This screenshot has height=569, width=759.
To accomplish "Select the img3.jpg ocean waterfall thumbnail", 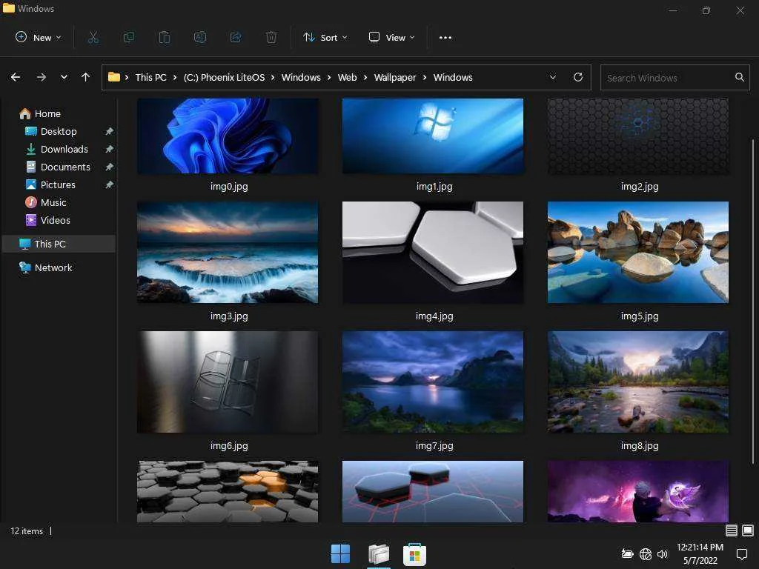I will (228, 252).
